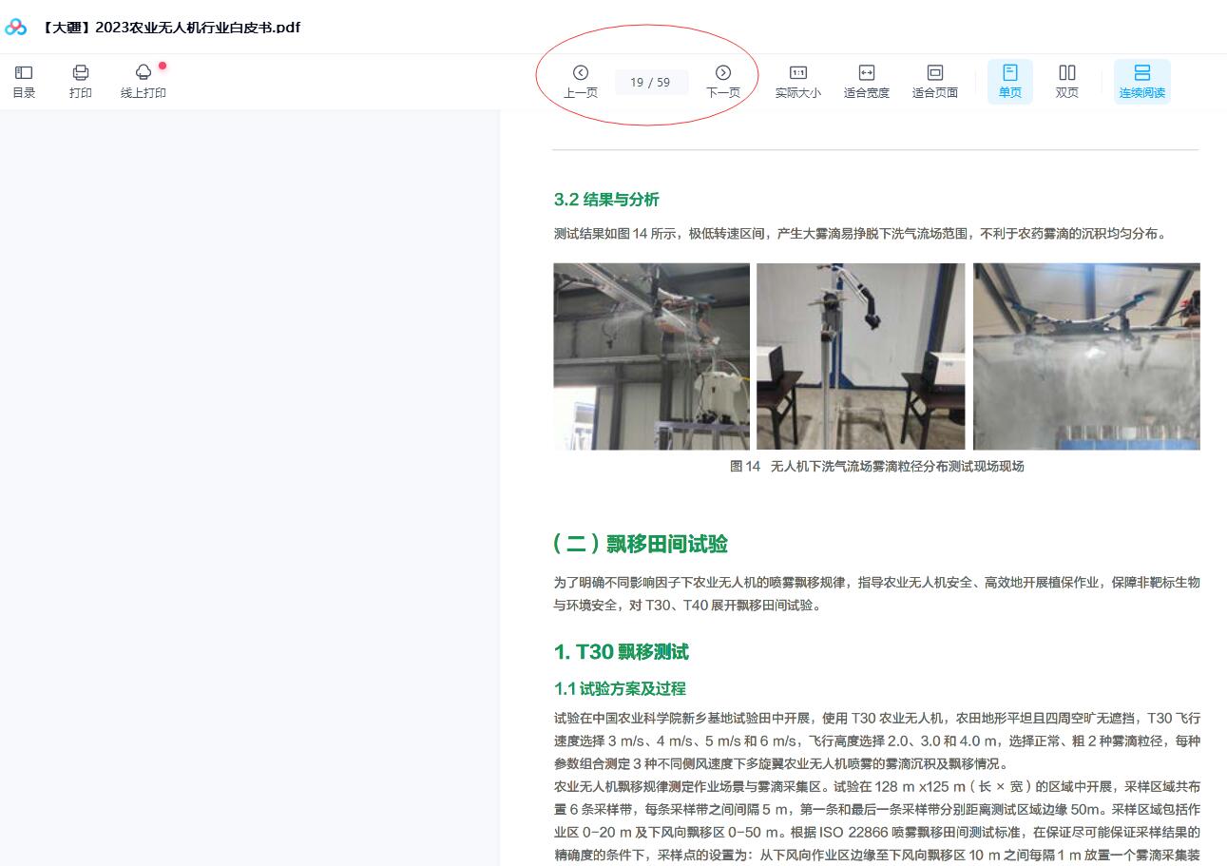Go to next page with 下一页
Screen dimensions: 1227x866
(722, 82)
